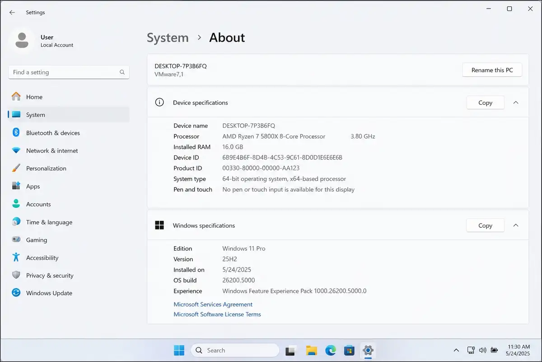Open the Bluetooth icon in sidebar
Screen dimensions: 542x362
pyautogui.click(x=16, y=132)
